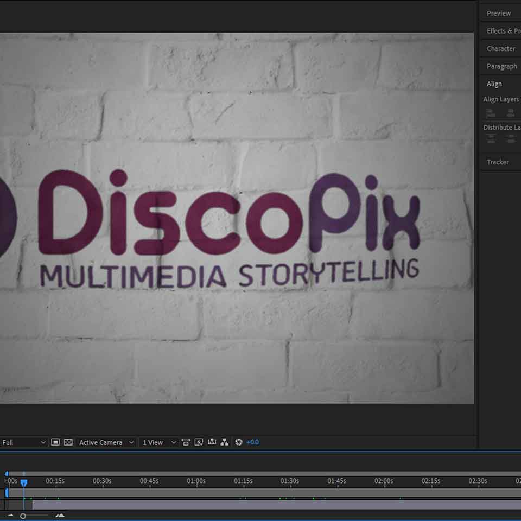Screen dimensions: 521x521
Task: Open the Active Camera 3D view dropdown
Action: [x=106, y=443]
